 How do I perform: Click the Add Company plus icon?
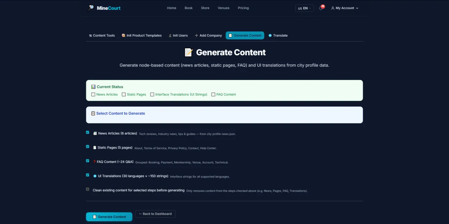tap(196, 36)
